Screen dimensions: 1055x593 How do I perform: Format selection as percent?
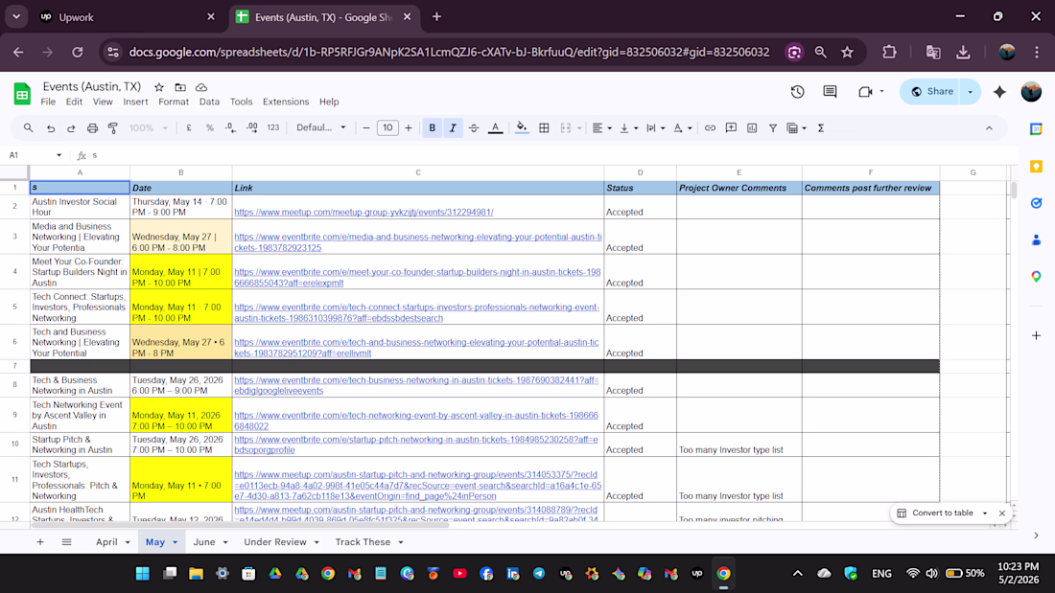pos(210,127)
